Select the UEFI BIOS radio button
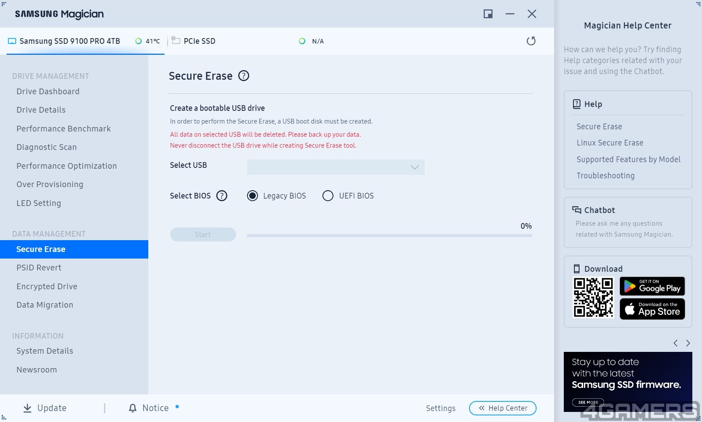The image size is (702, 422). pyautogui.click(x=328, y=196)
